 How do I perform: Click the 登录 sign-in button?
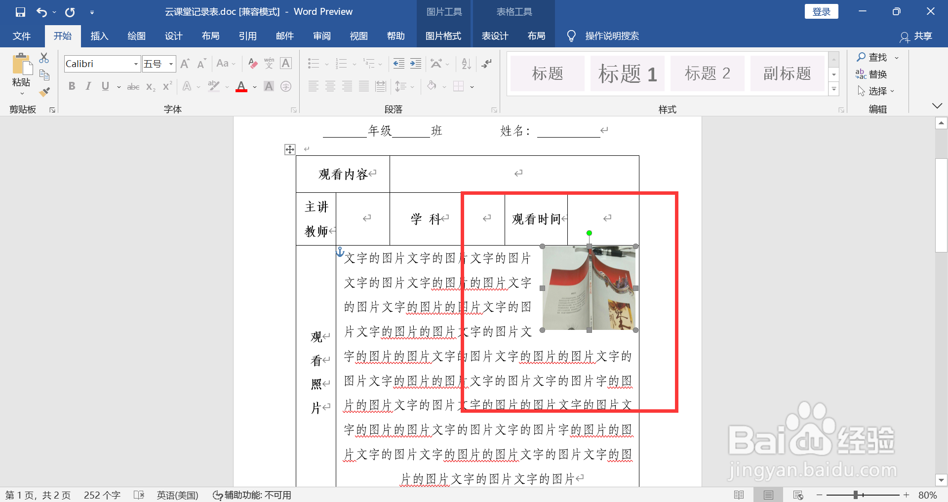[x=821, y=11]
